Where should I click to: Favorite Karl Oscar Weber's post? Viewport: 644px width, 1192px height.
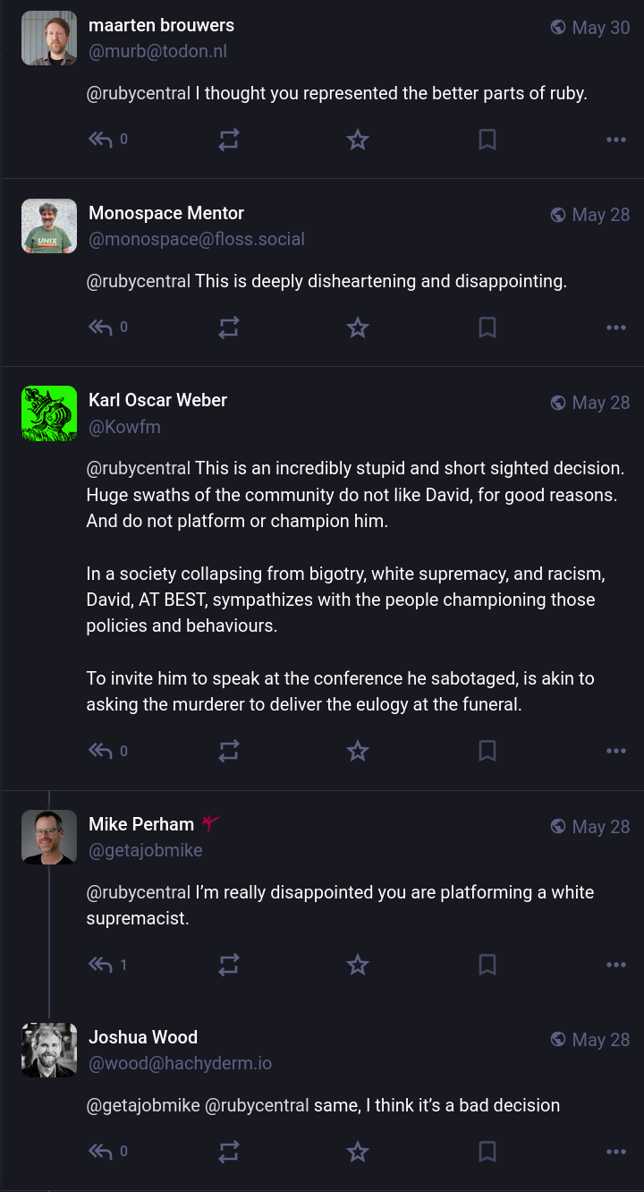click(358, 751)
